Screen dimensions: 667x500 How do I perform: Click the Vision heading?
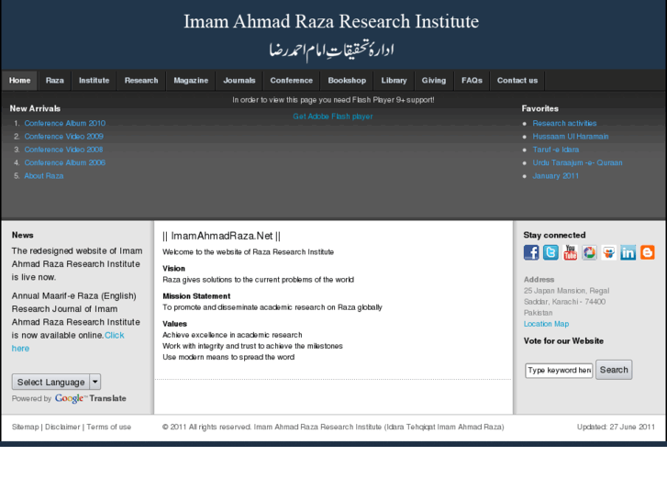tap(173, 269)
